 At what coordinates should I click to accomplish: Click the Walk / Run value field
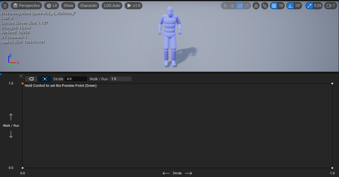(120, 79)
